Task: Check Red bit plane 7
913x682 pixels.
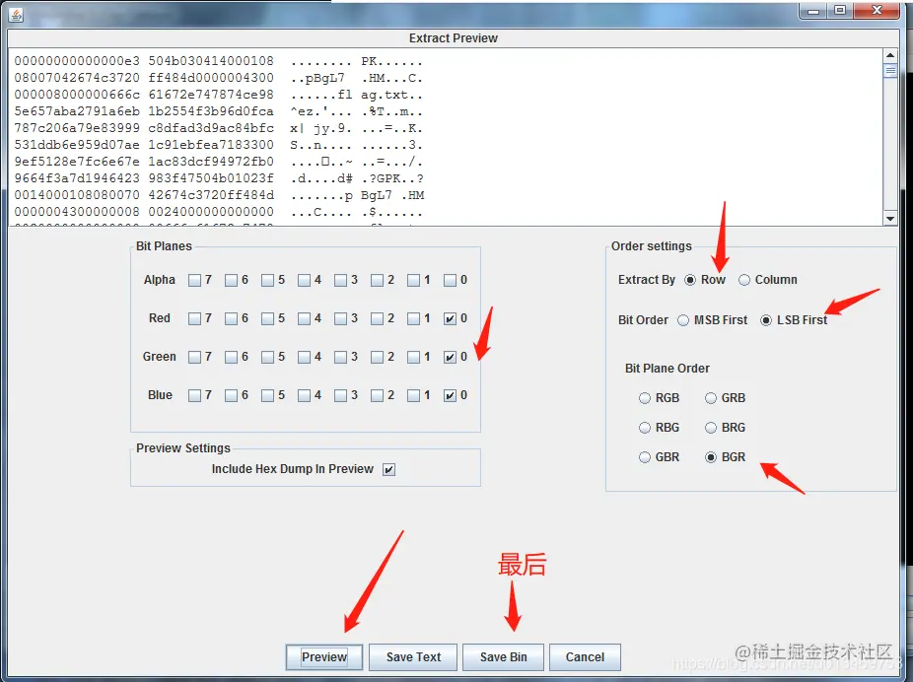Action: click(194, 319)
